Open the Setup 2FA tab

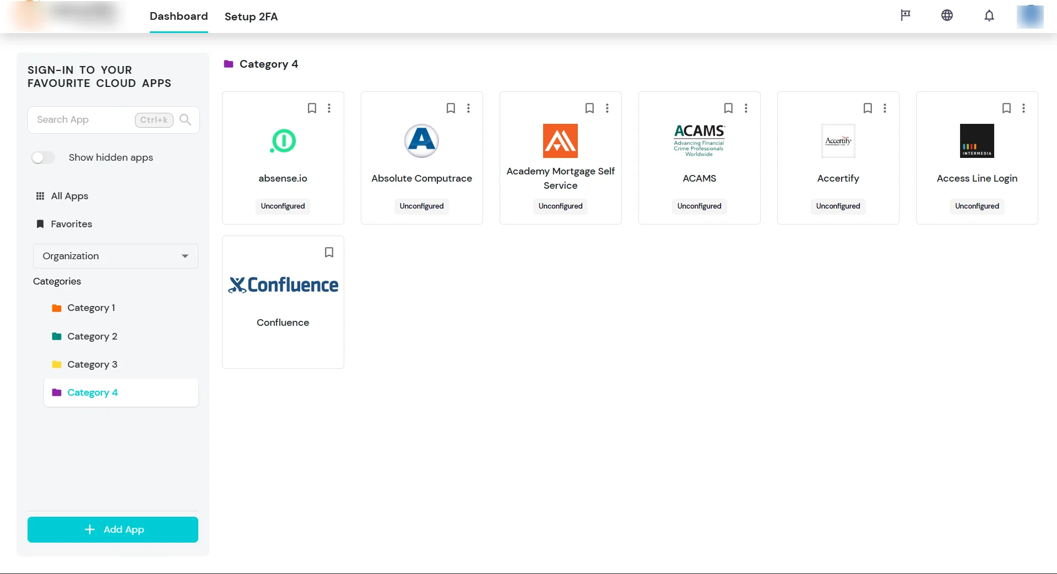251,17
